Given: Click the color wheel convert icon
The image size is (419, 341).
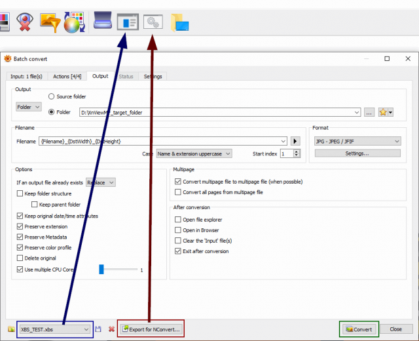Looking at the screenshot, I should pos(74,22).
